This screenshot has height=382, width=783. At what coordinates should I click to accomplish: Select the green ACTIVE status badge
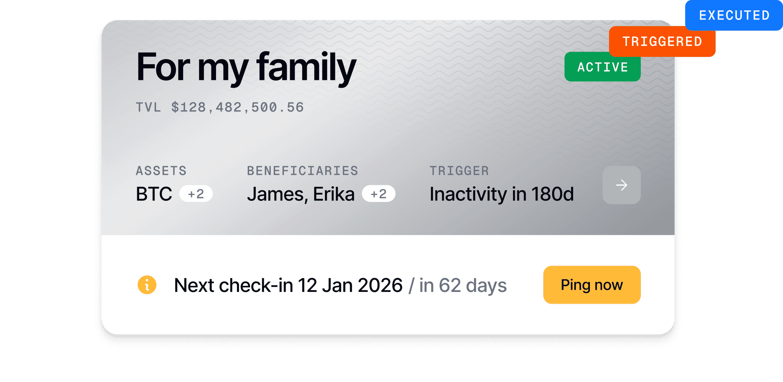(x=602, y=68)
